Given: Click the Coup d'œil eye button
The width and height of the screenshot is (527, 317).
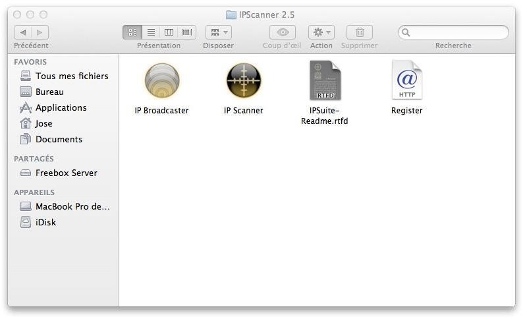Looking at the screenshot, I should 283,32.
